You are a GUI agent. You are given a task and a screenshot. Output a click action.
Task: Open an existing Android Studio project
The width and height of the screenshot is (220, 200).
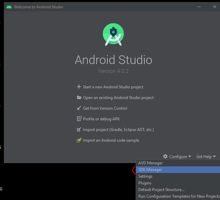click(118, 98)
